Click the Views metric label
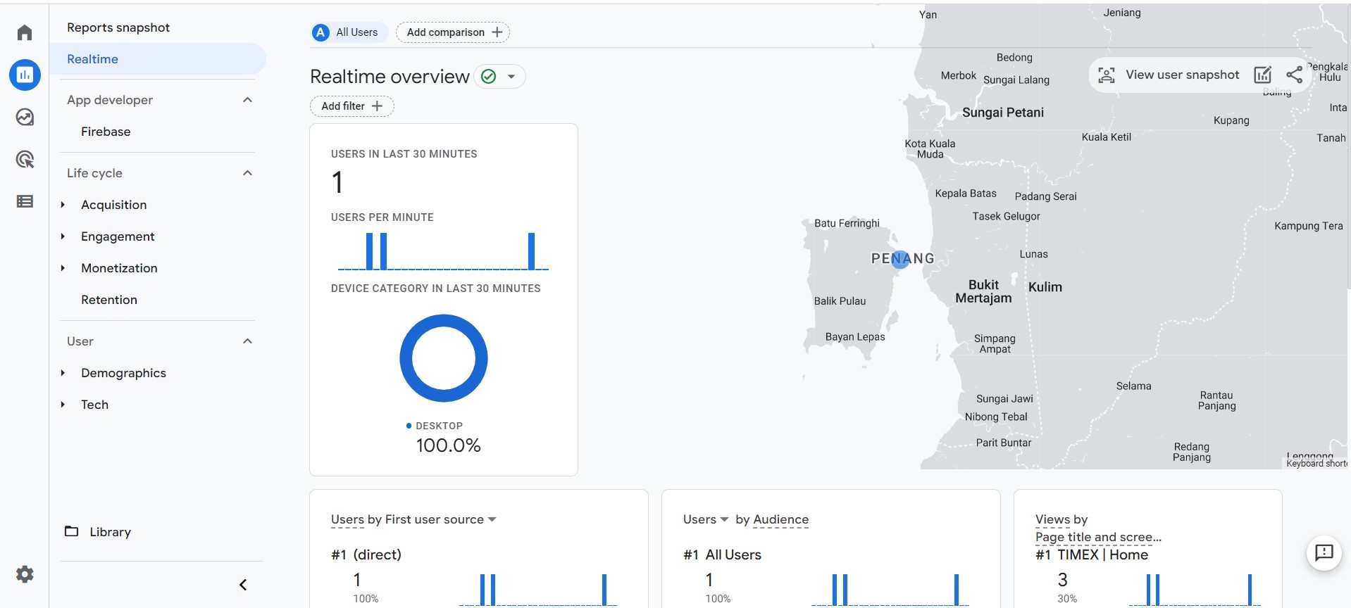Viewport: 1351px width, 608px height. 1052,519
